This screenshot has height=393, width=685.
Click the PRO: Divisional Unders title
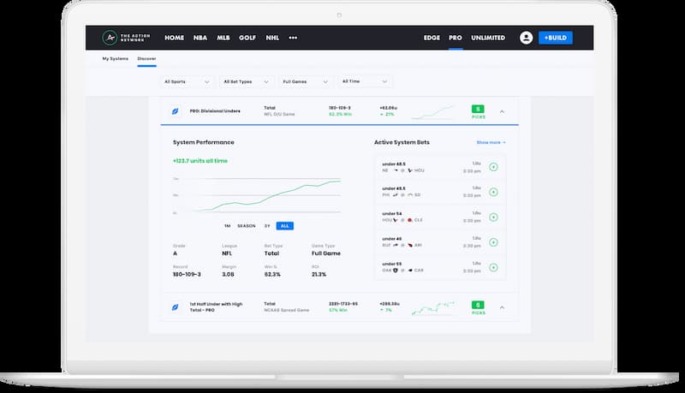[x=215, y=111]
